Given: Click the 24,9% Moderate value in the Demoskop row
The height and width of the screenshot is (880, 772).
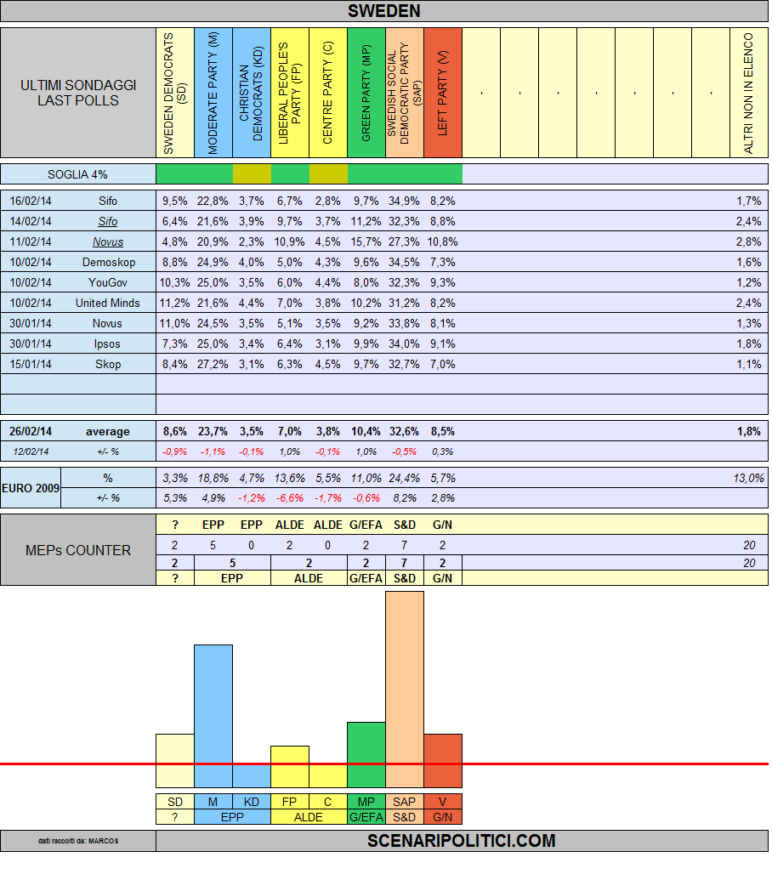Looking at the screenshot, I should tap(213, 262).
